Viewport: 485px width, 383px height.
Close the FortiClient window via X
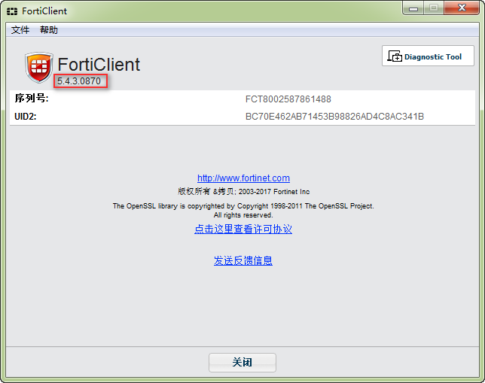coord(462,8)
